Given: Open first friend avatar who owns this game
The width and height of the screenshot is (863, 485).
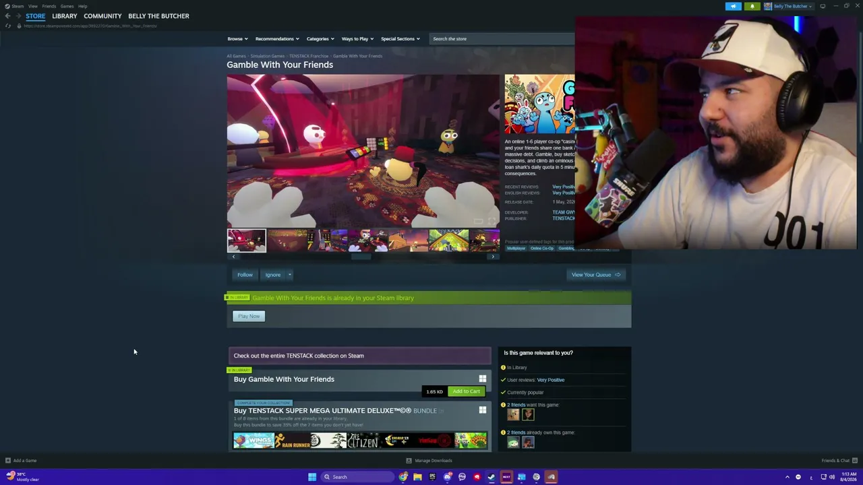Looking at the screenshot, I should (x=514, y=443).
